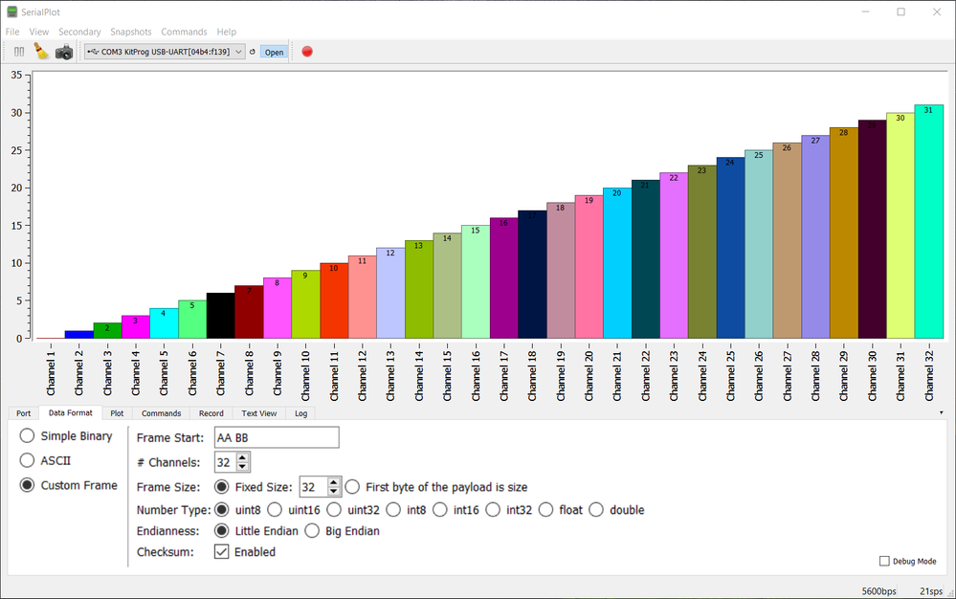Edit the Frame Start field
Viewport: 956px width, 599px height.
[276, 436]
